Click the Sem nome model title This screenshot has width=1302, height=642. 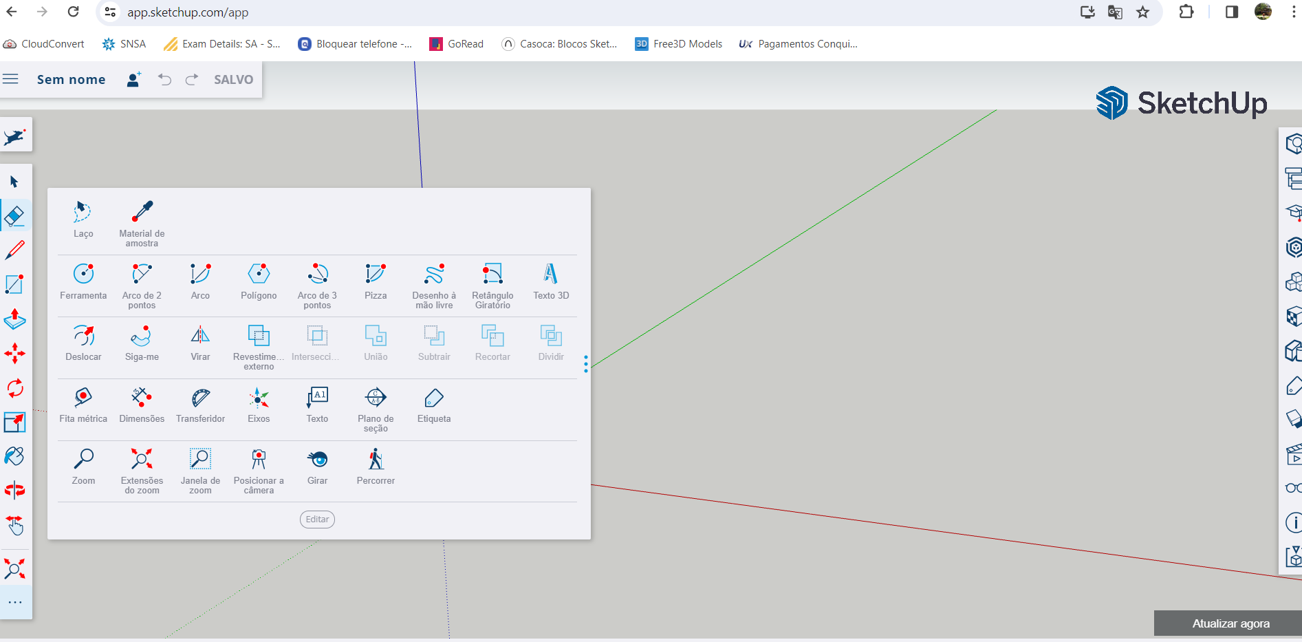click(x=71, y=80)
